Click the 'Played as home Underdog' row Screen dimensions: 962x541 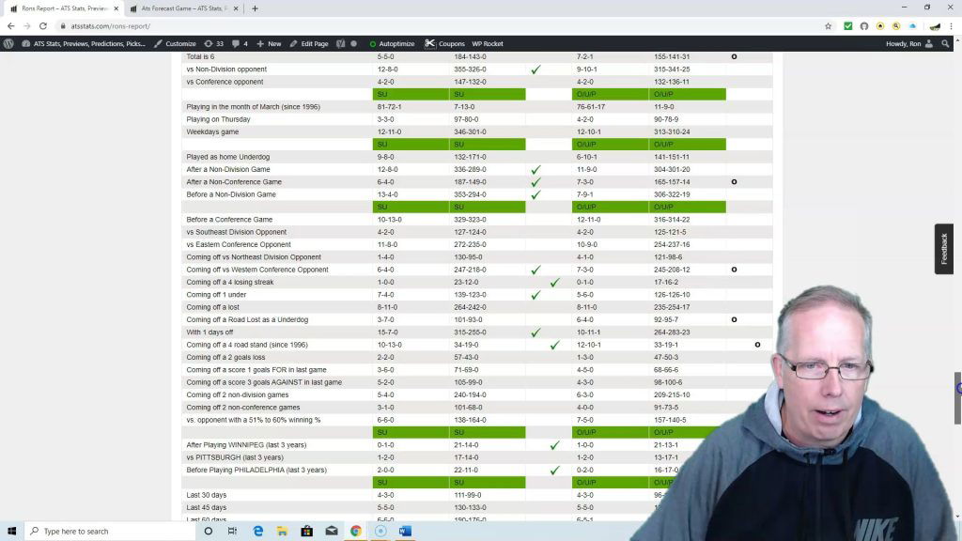[x=476, y=157]
